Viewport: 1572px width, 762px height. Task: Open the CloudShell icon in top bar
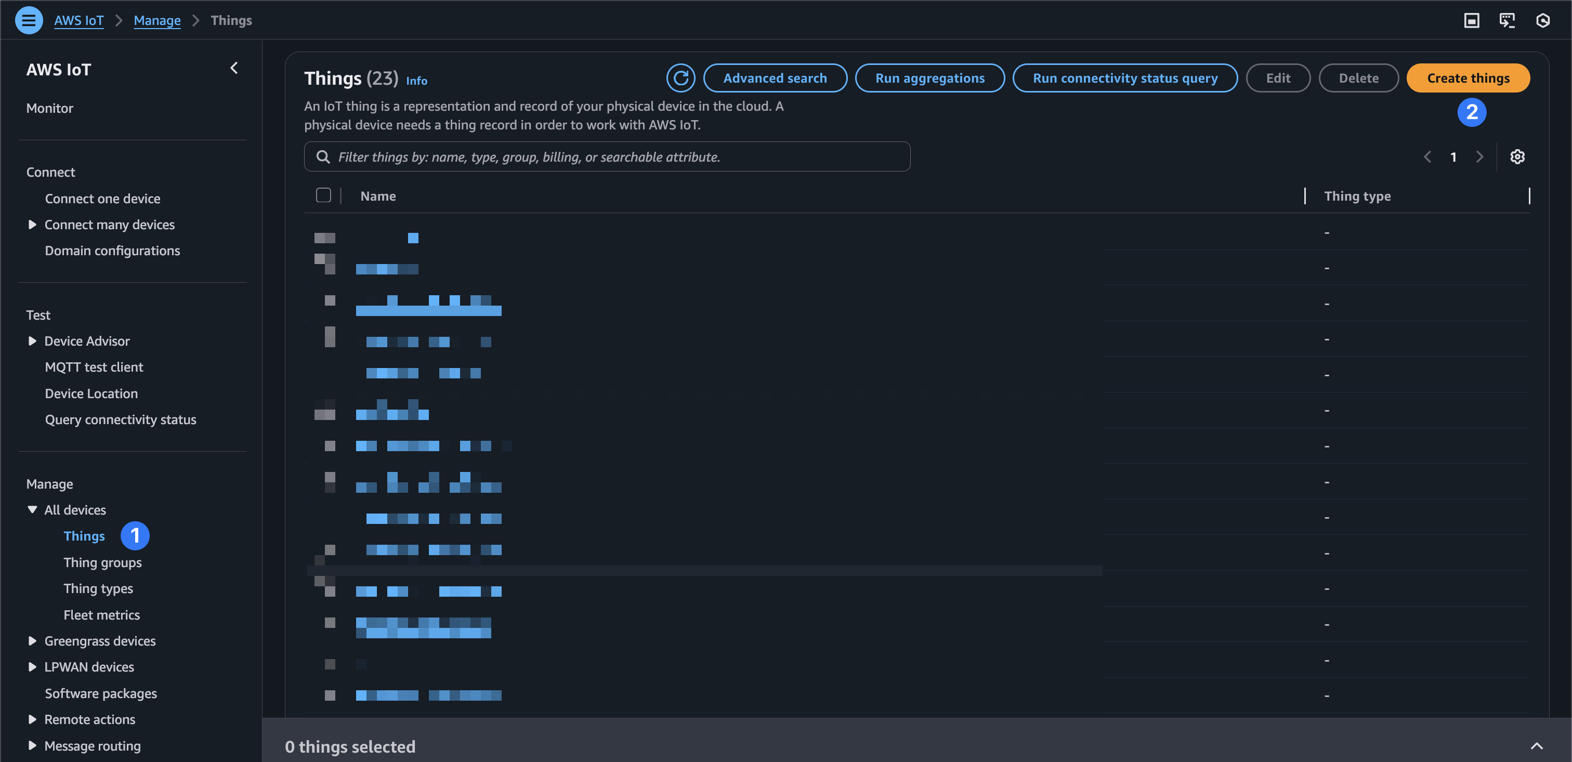click(1507, 20)
